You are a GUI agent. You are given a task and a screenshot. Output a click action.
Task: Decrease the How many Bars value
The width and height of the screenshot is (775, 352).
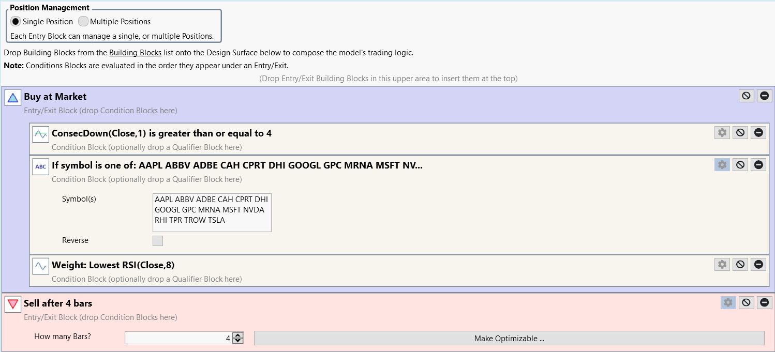point(238,341)
